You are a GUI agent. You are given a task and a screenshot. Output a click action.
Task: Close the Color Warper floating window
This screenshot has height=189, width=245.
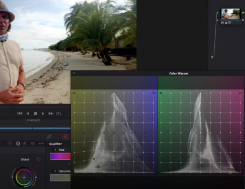click(x=74, y=73)
